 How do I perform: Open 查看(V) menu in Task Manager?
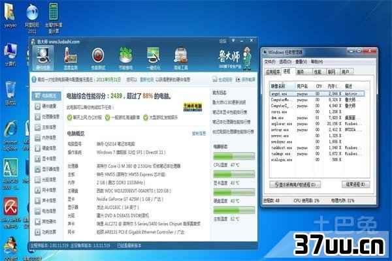pyautogui.click(x=301, y=61)
